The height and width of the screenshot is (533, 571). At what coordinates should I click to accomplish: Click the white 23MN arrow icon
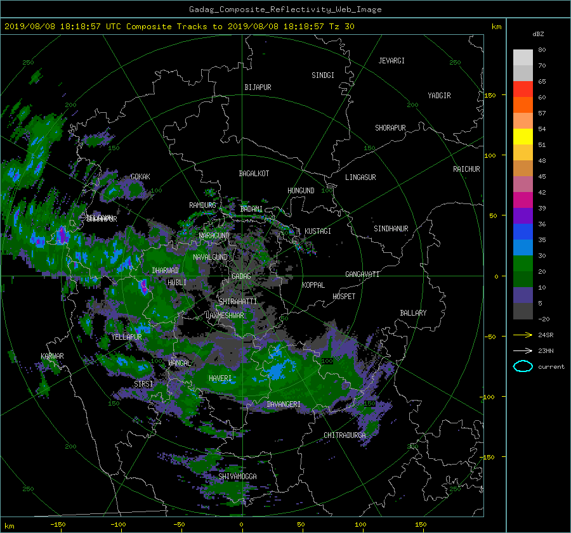tap(523, 350)
